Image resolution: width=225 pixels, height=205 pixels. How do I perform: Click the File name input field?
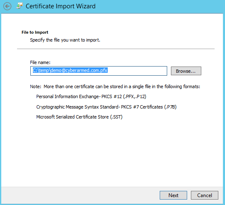[99, 71]
